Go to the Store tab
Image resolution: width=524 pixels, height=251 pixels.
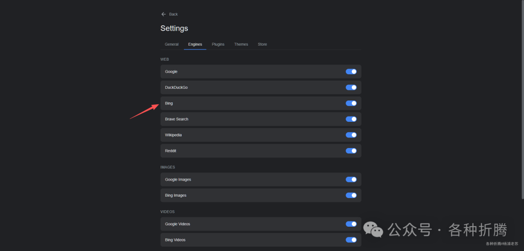262,44
